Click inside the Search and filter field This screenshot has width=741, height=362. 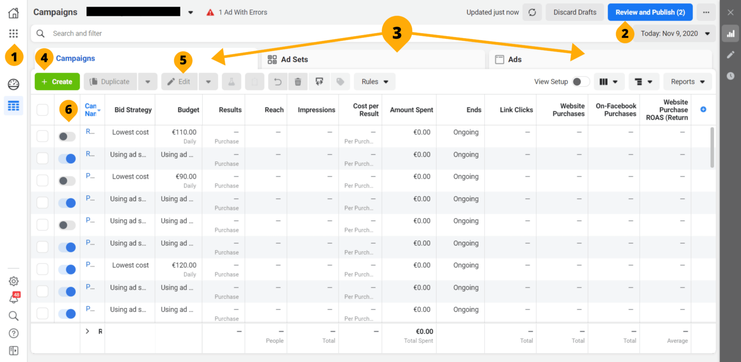pos(145,33)
